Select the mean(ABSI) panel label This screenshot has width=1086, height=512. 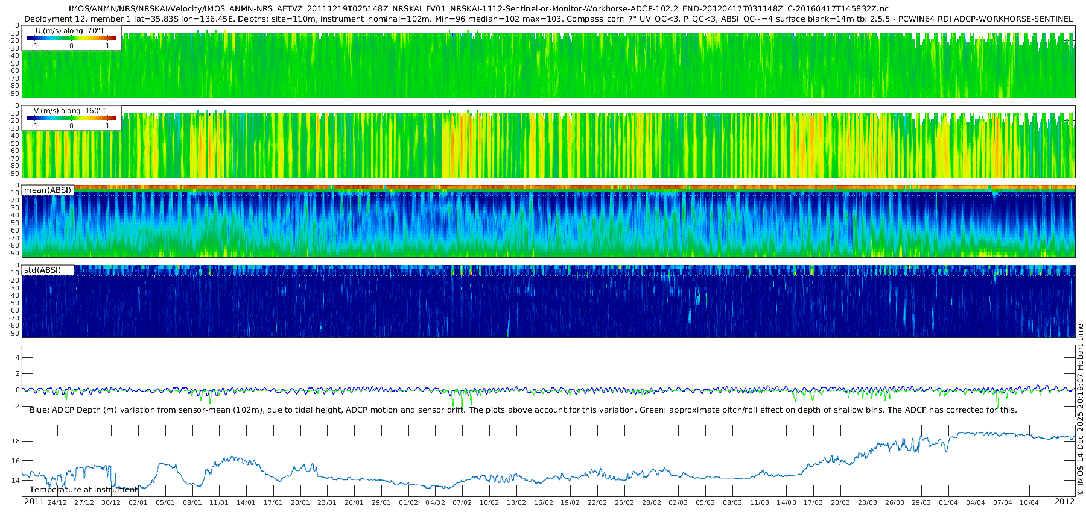(x=48, y=190)
